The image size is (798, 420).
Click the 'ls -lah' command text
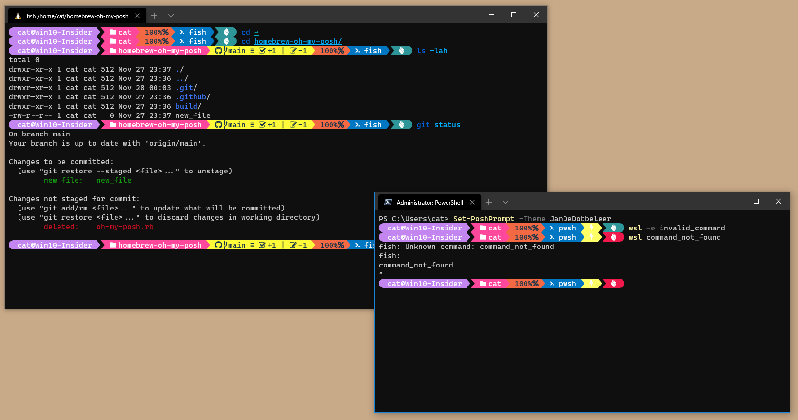pyautogui.click(x=432, y=51)
